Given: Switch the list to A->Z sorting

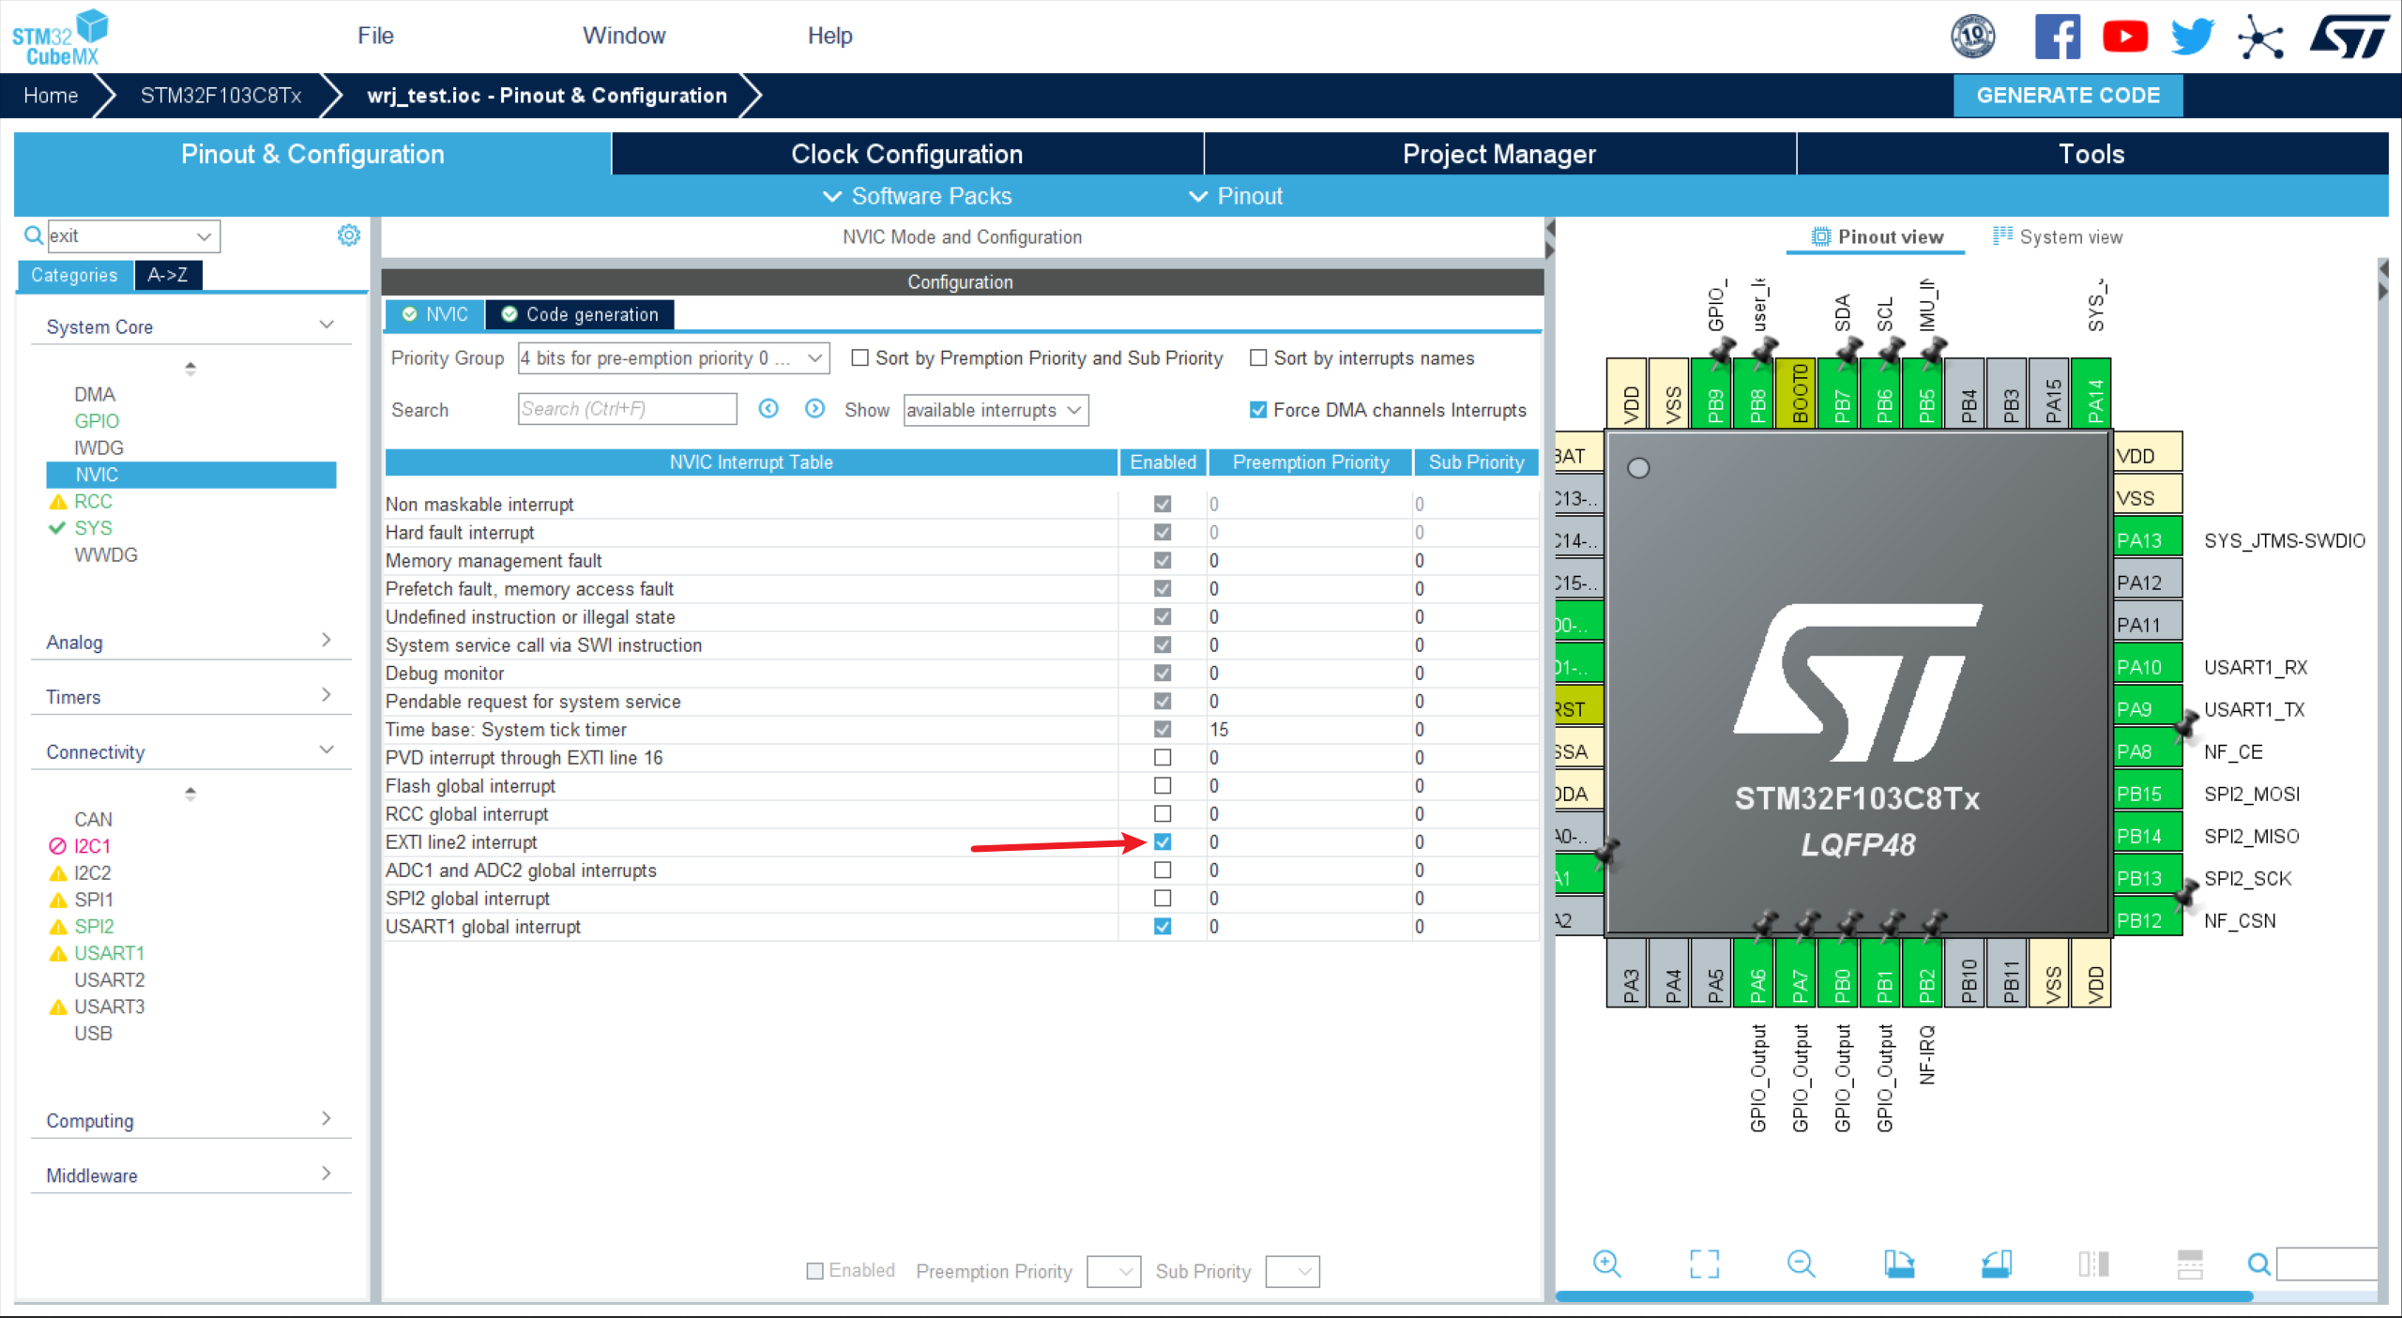Looking at the screenshot, I should click(168, 274).
